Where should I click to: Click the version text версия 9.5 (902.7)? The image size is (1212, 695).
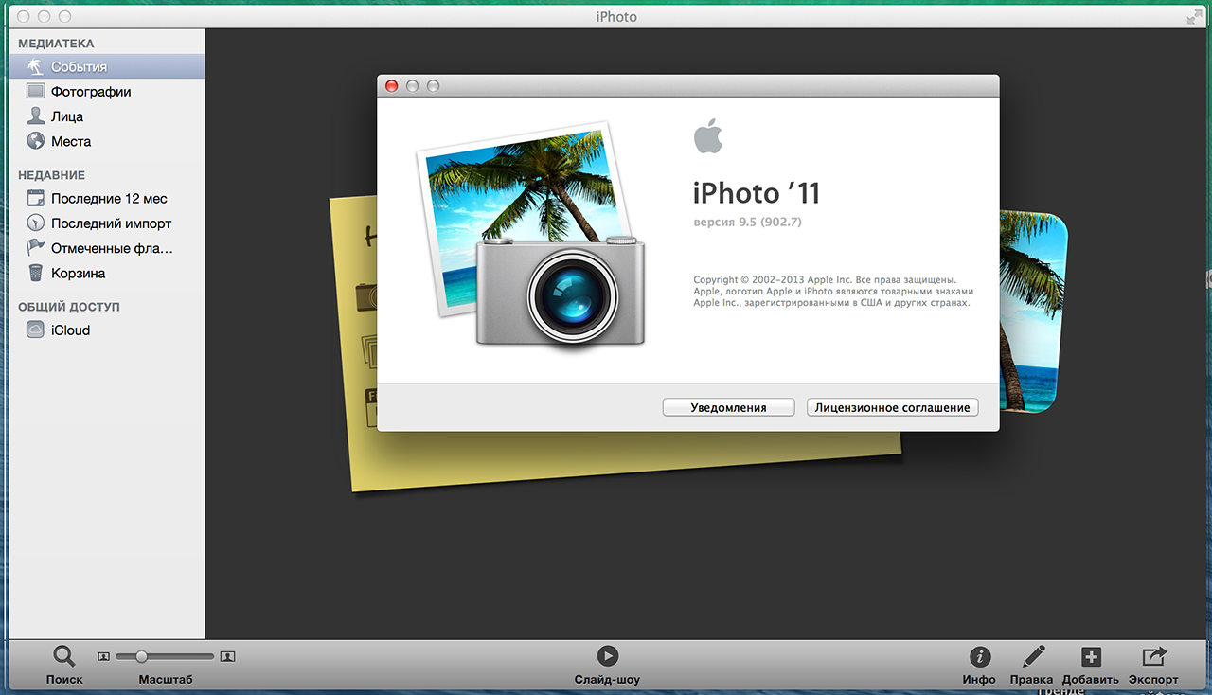point(748,223)
